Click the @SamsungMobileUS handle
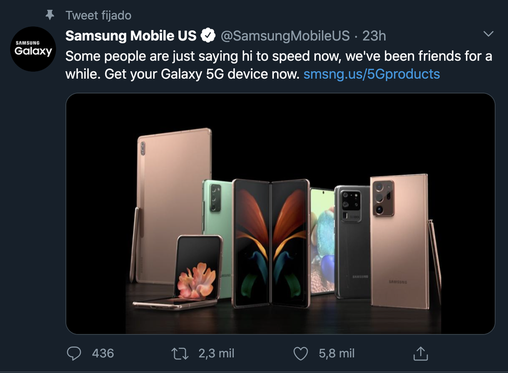508x373 pixels. [284, 36]
